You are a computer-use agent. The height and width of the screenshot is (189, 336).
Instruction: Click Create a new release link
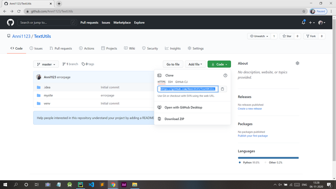(250, 109)
